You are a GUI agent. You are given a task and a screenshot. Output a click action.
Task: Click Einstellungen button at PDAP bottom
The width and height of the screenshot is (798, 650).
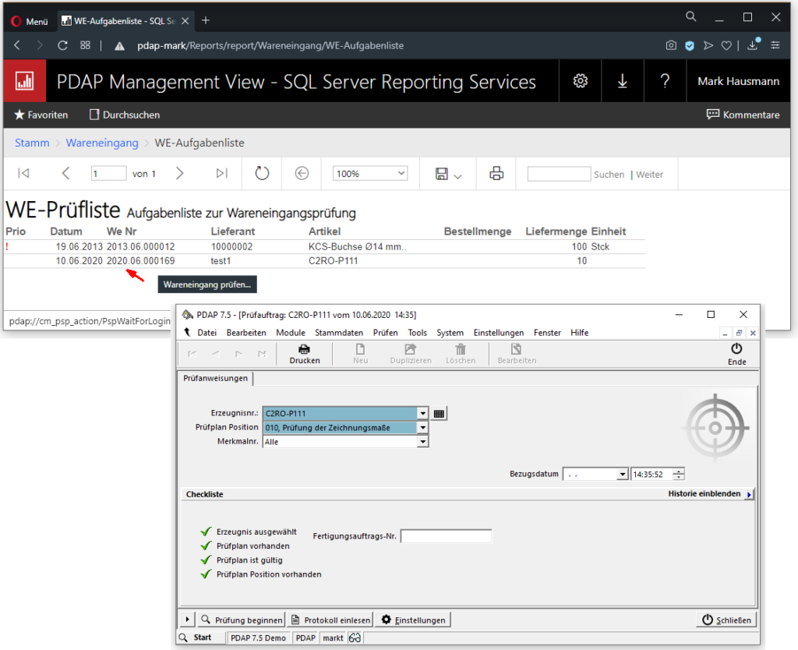click(413, 620)
